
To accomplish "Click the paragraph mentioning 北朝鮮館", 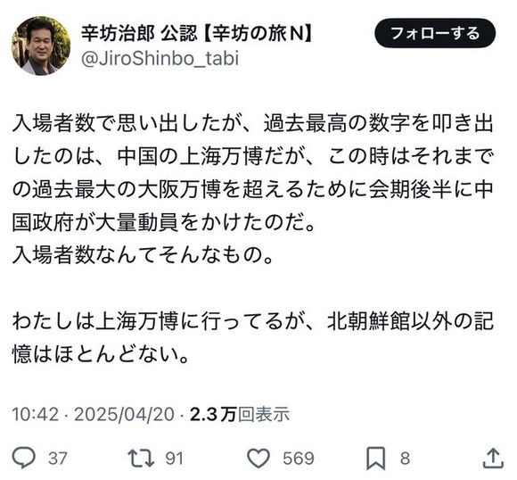I will coord(253,338).
